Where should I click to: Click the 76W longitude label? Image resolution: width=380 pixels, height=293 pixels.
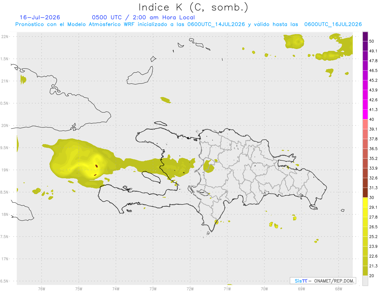[x=41, y=289]
